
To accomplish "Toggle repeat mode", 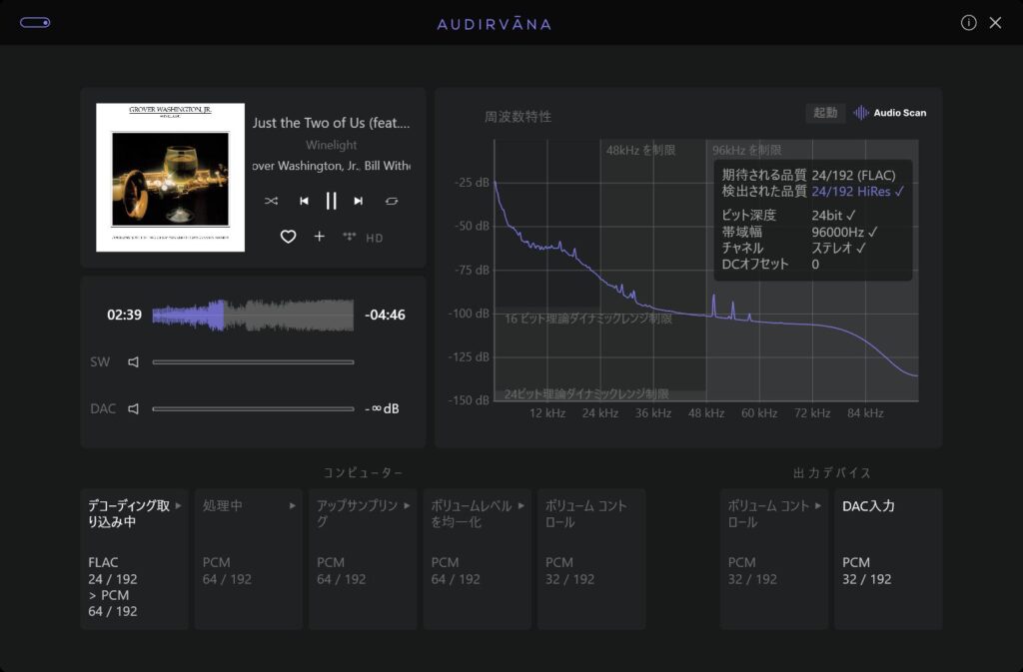I will 391,200.
